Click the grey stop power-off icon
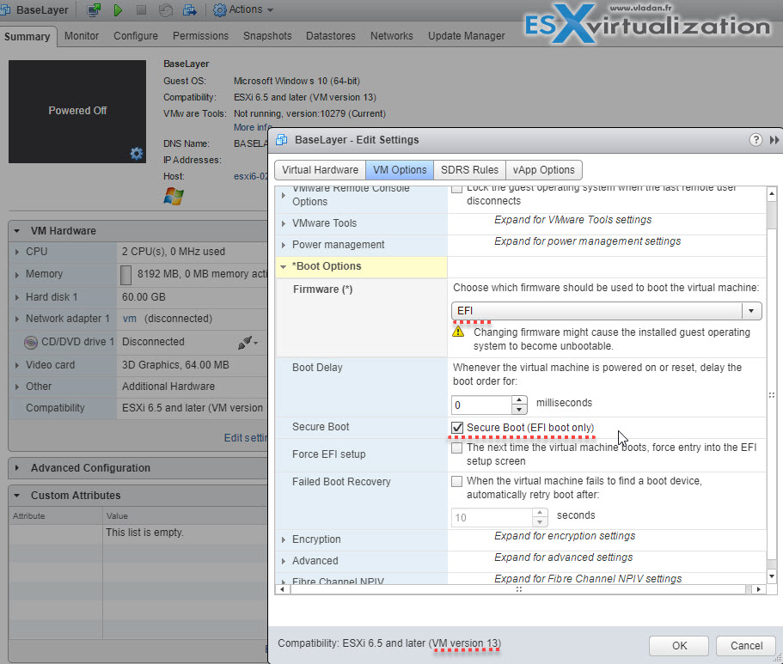The width and height of the screenshot is (783, 664). coord(141,9)
